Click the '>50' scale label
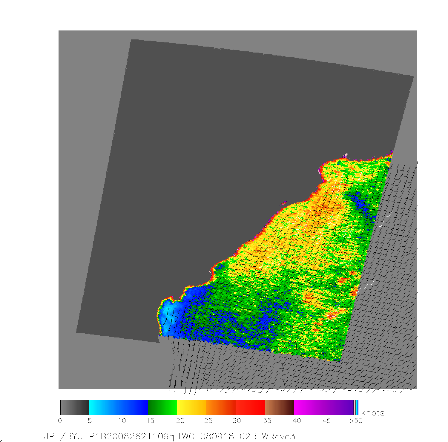 tap(356, 421)
